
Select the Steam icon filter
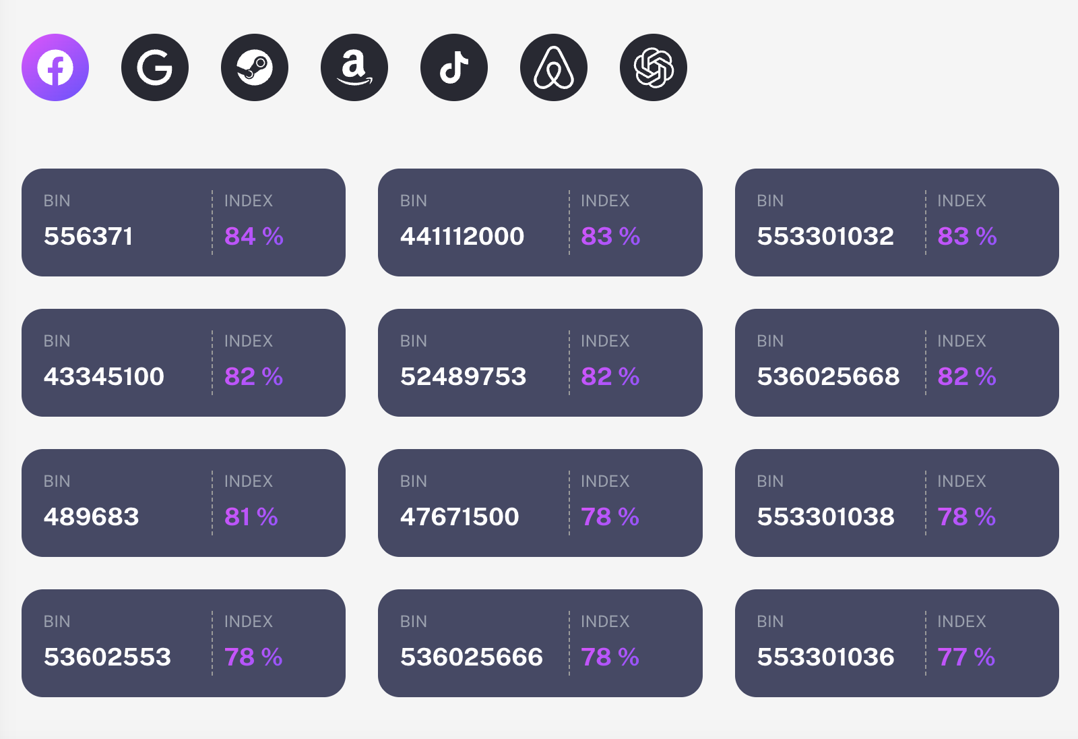[255, 67]
